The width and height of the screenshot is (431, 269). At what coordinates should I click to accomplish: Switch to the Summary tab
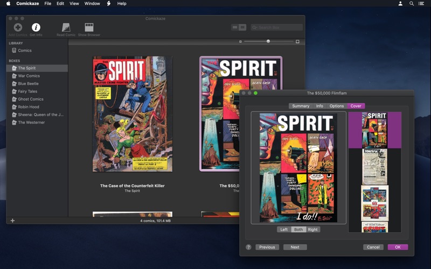pyautogui.click(x=301, y=106)
